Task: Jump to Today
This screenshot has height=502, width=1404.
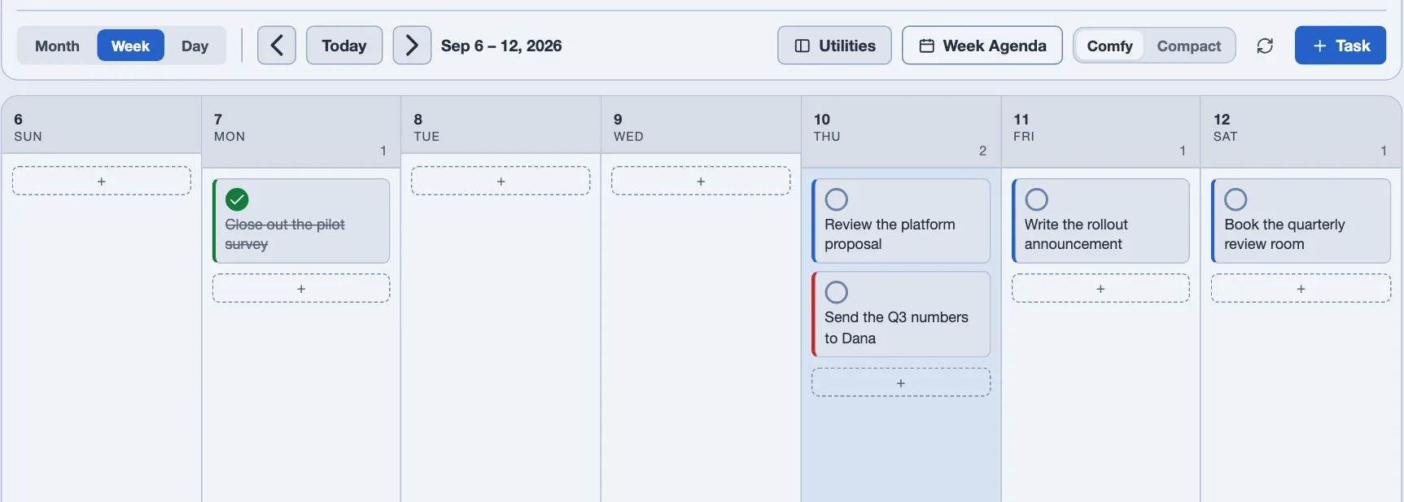Action: click(344, 46)
